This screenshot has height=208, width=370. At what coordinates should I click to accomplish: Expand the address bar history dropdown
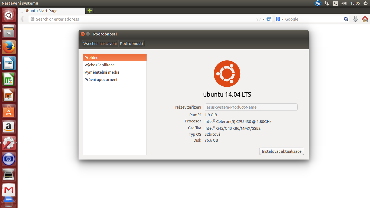tap(264, 19)
